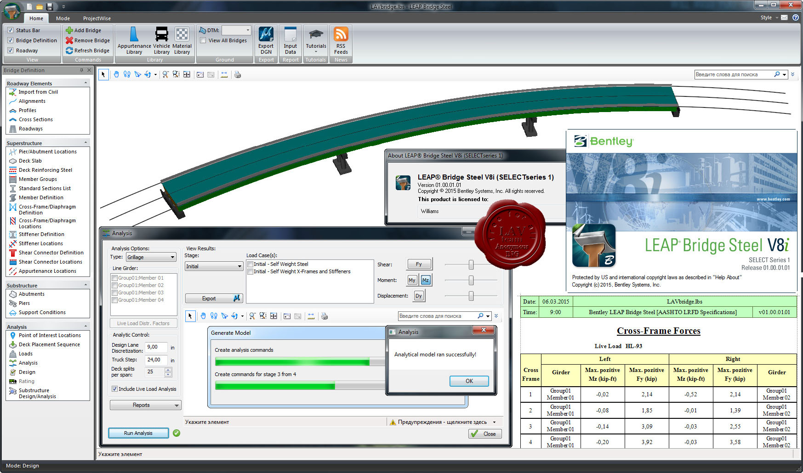Open Reports dropdown button
803x473 pixels.
[x=145, y=405]
